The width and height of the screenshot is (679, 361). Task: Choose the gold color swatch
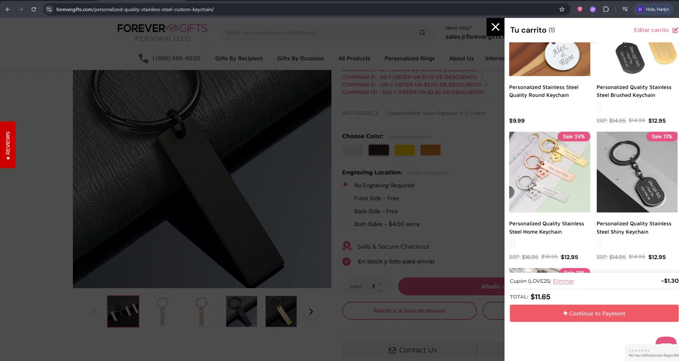(x=405, y=150)
